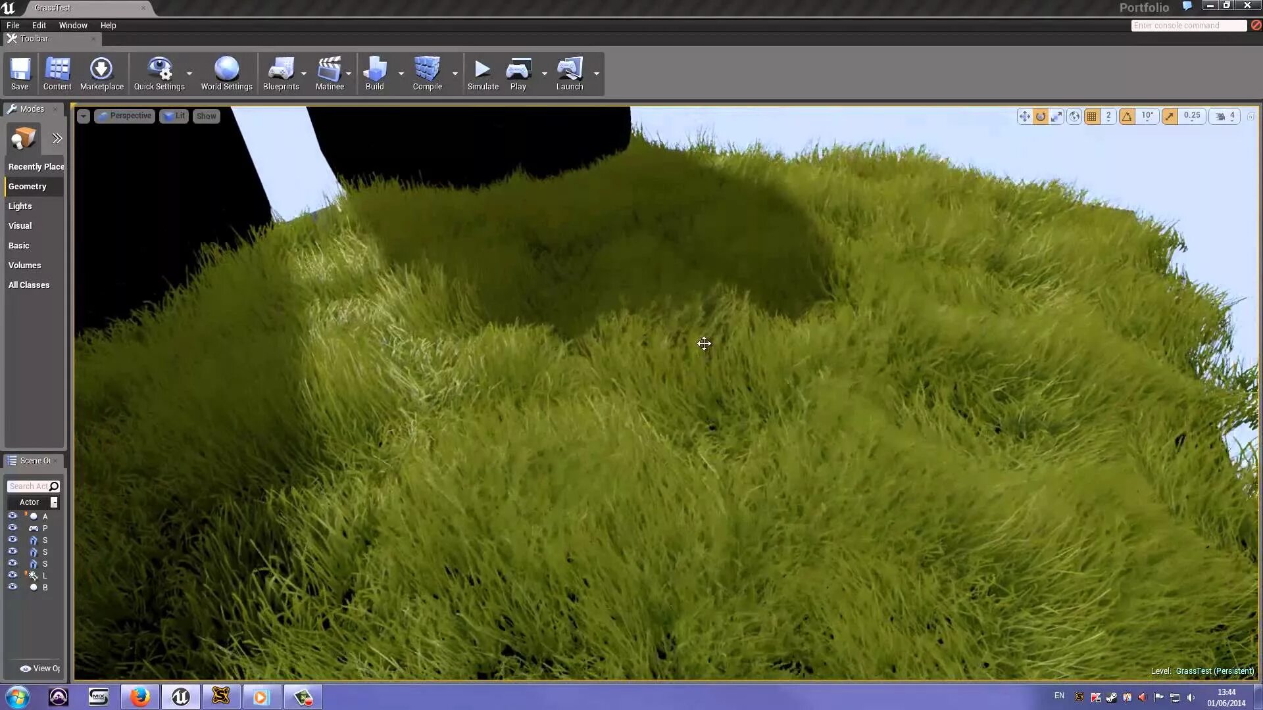Open viewport options dropdown arrow
Screen dimensions: 1263x710
click(83, 116)
